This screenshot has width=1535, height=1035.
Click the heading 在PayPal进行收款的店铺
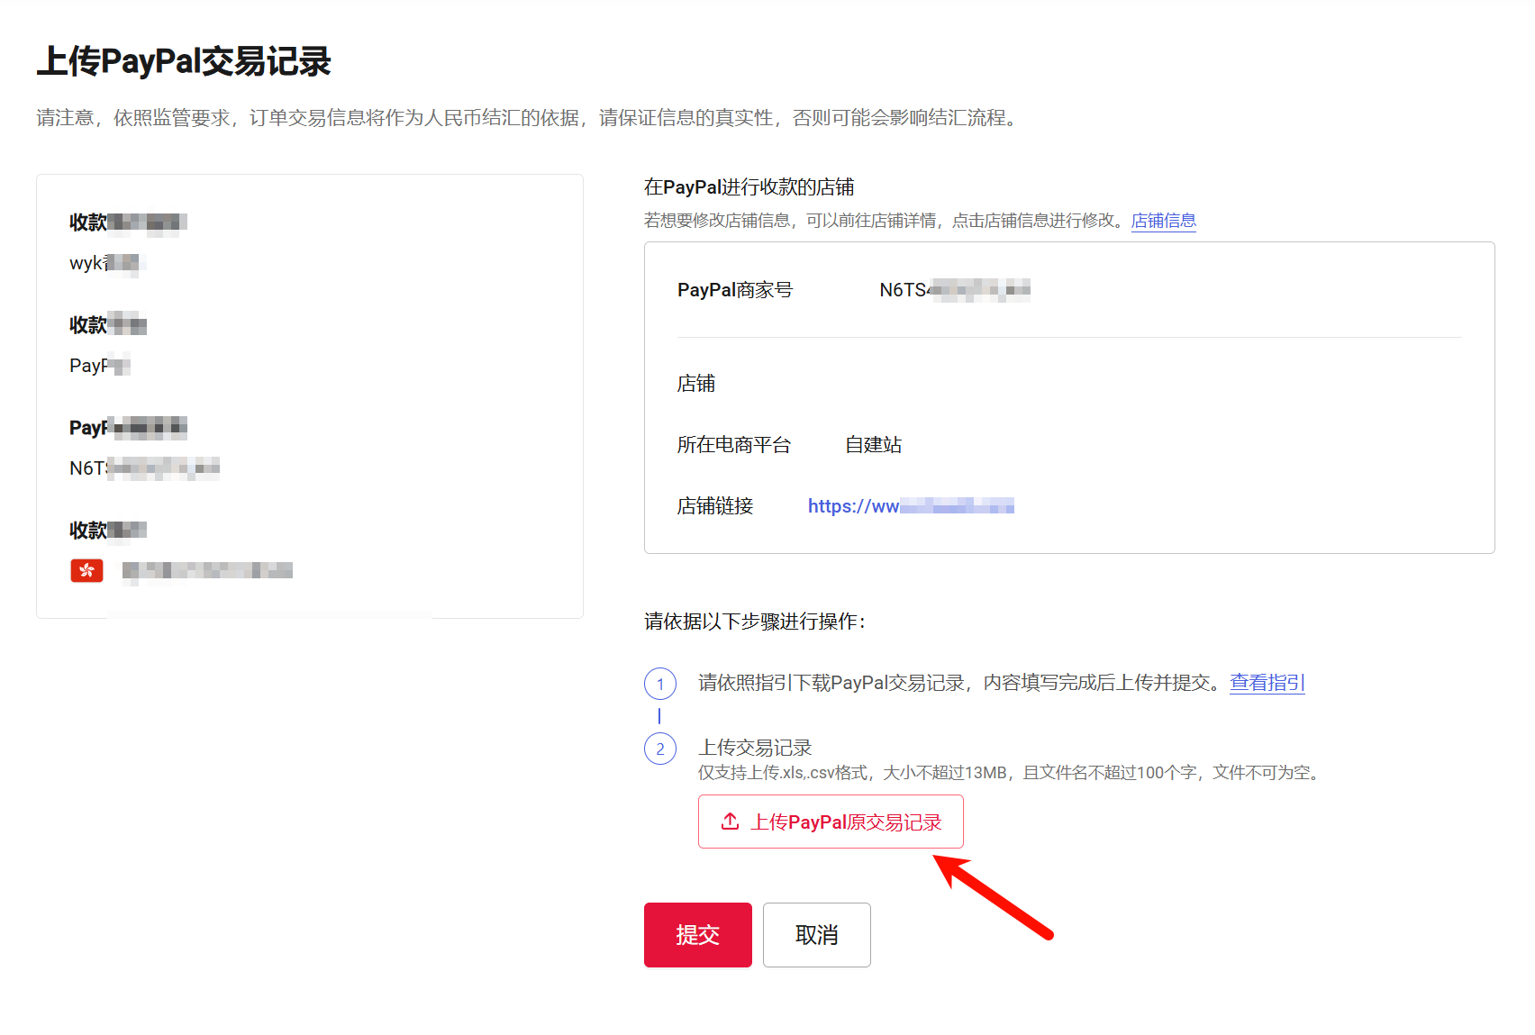[x=749, y=187]
